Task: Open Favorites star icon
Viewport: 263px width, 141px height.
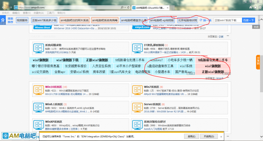Action: [x=255, y=7]
